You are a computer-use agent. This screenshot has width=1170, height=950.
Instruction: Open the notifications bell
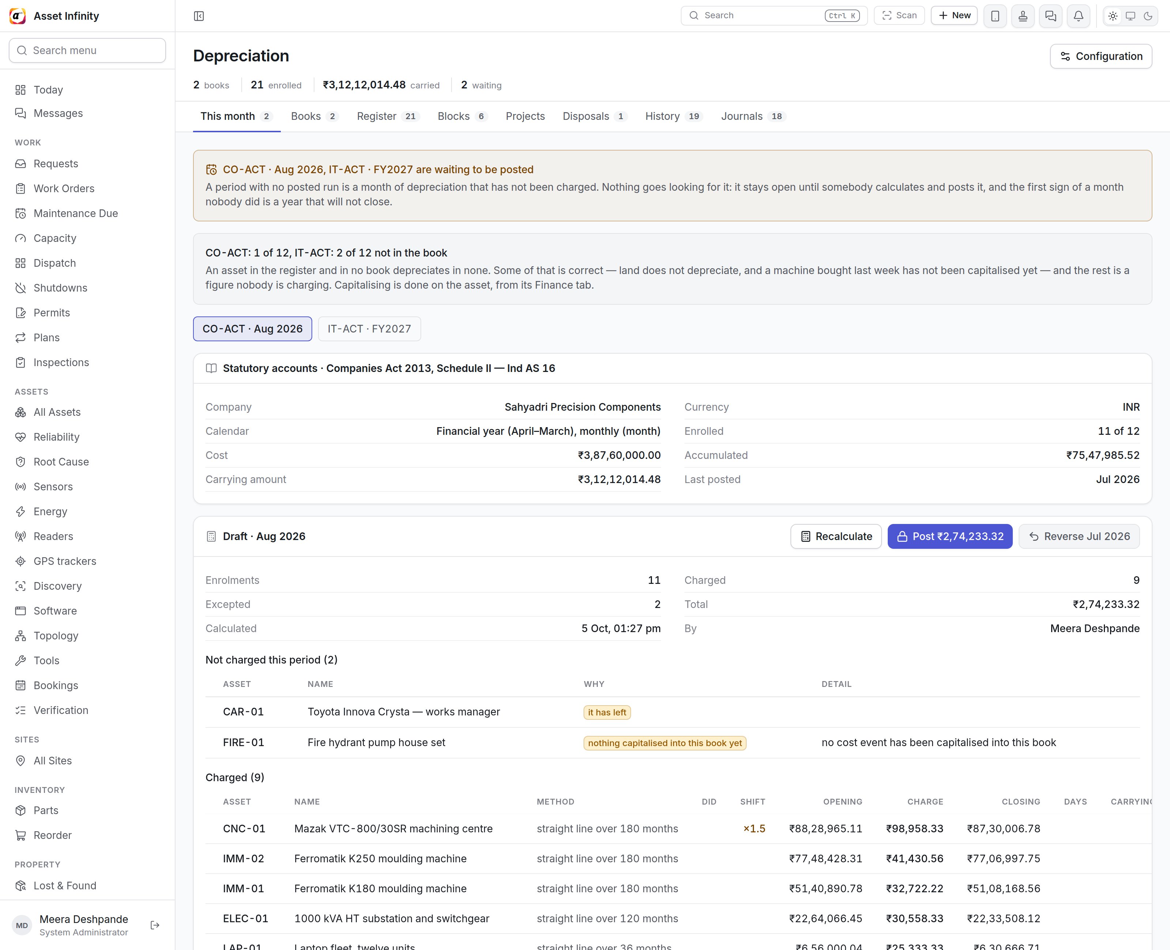1078,16
